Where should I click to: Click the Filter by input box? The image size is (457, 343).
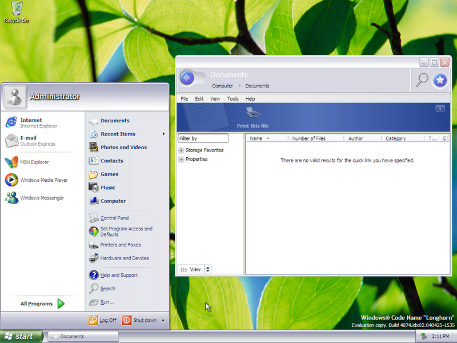coord(203,138)
